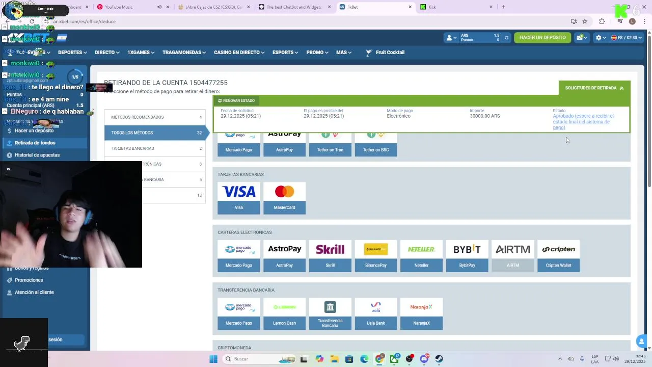Expand the PROMO menu

point(317,53)
